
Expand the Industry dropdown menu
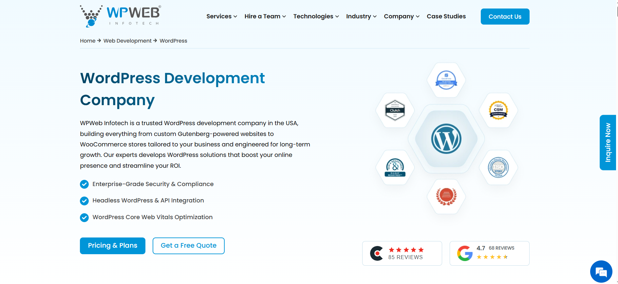[x=361, y=16]
